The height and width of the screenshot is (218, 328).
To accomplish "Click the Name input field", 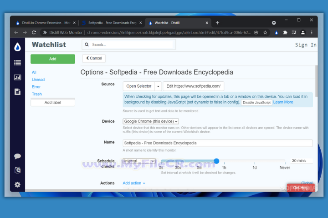I will [x=218, y=143].
